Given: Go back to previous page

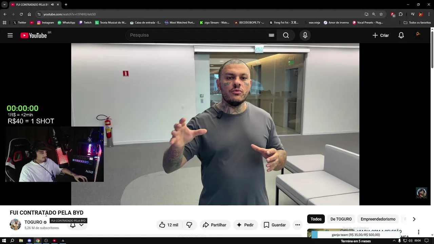Looking at the screenshot, I should click(x=5, y=14).
